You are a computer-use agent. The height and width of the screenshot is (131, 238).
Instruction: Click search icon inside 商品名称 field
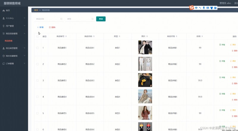pos(61,19)
